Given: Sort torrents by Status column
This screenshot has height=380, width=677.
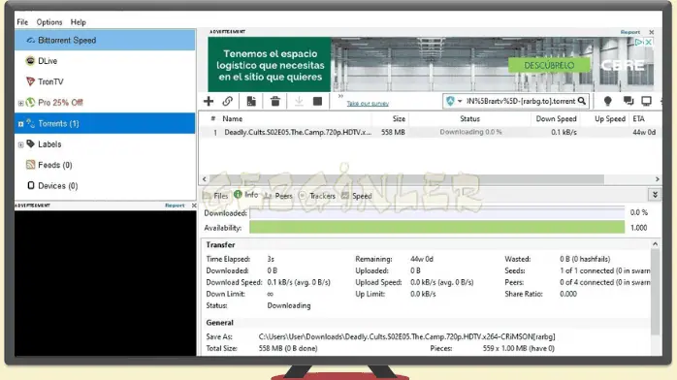Looking at the screenshot, I should coord(469,118).
